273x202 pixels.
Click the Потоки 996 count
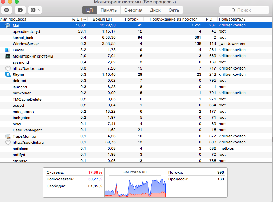[220, 172]
